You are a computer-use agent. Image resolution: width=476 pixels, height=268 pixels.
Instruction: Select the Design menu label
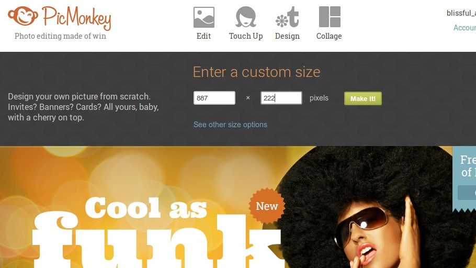(x=287, y=36)
